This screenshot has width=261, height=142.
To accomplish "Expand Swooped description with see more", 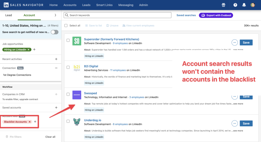I will click(238, 104).
